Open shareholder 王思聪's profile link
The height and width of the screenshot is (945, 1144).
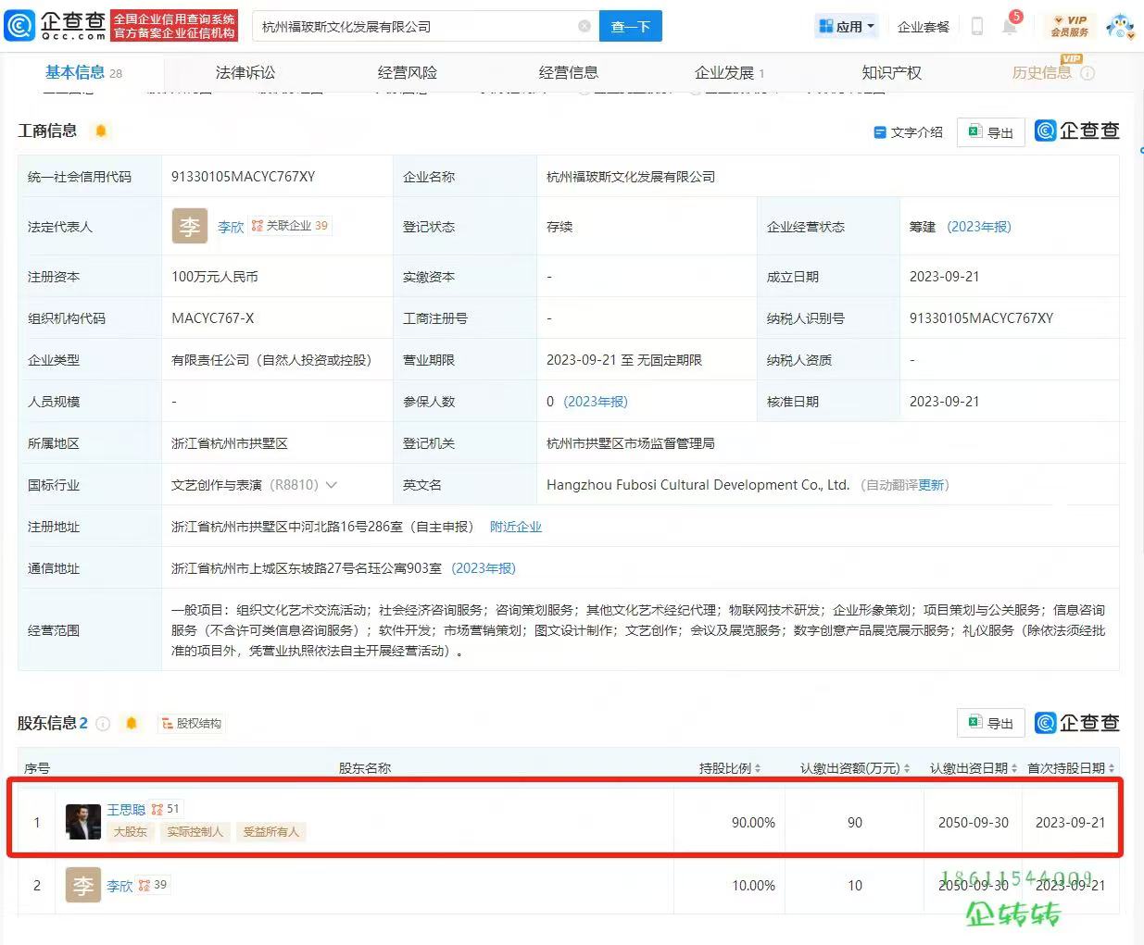(126, 810)
